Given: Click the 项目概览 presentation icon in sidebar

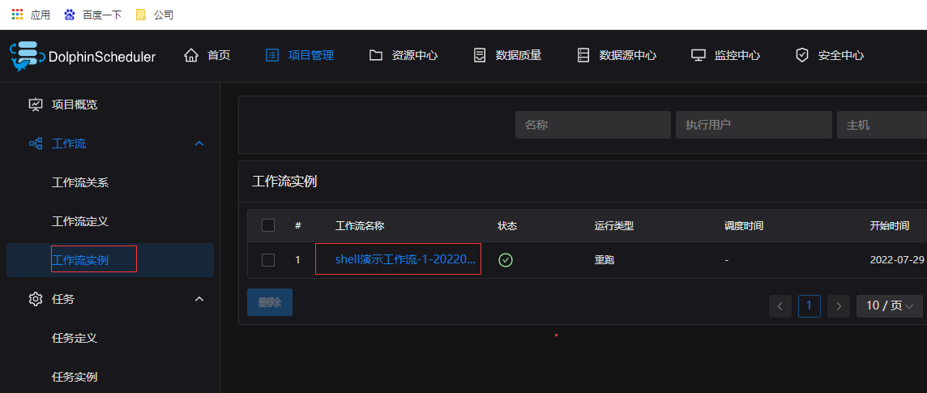Looking at the screenshot, I should click(x=36, y=105).
